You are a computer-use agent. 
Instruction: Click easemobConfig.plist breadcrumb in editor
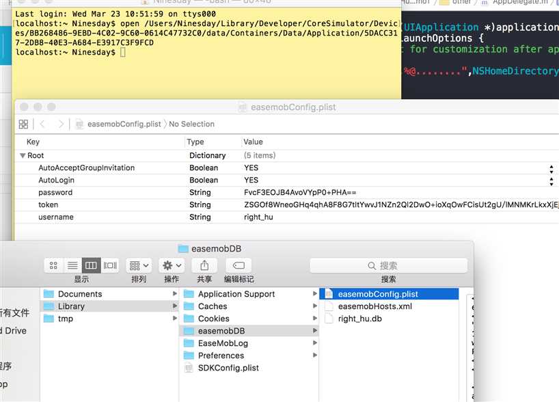tap(124, 124)
